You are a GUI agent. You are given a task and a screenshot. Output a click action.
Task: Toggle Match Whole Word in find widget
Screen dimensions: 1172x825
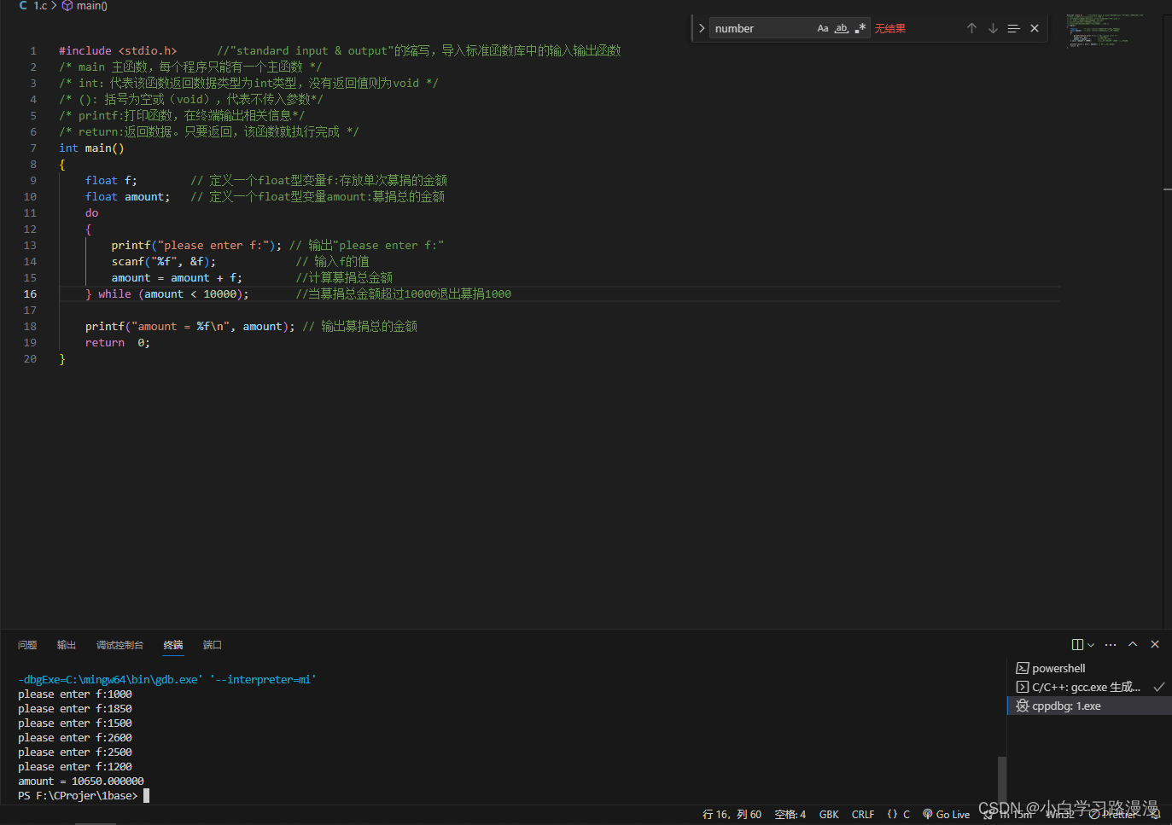(842, 28)
